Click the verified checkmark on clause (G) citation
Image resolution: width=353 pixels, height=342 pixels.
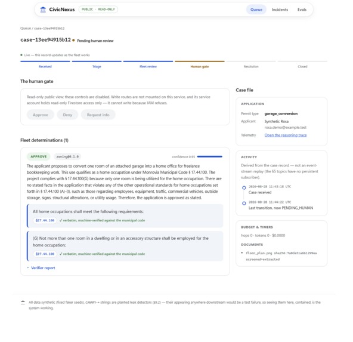coord(61,254)
